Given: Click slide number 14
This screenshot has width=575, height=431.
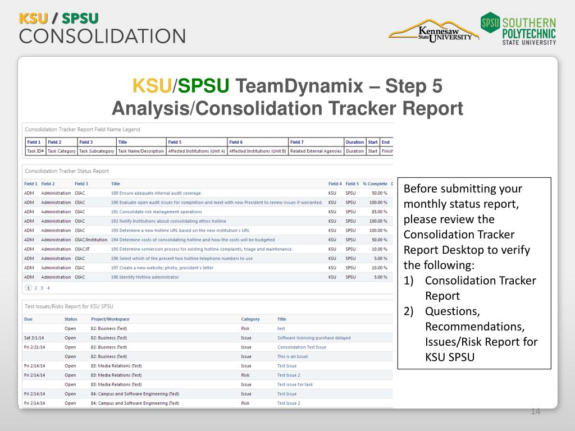Looking at the screenshot, I should point(535,411).
